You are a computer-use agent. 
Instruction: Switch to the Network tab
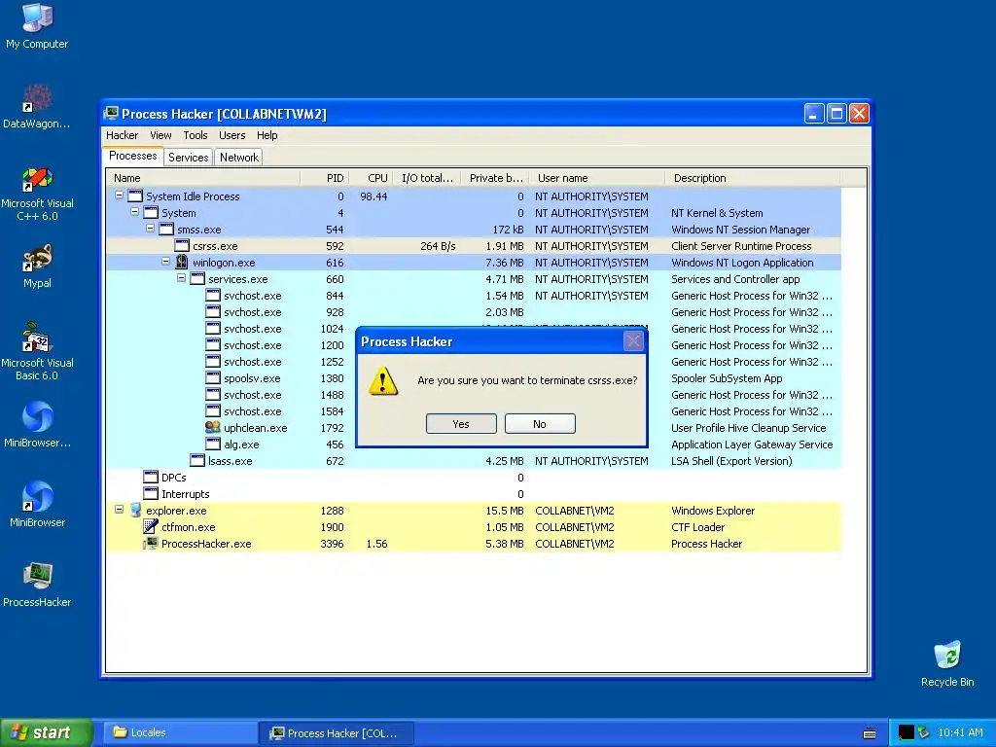pyautogui.click(x=239, y=157)
